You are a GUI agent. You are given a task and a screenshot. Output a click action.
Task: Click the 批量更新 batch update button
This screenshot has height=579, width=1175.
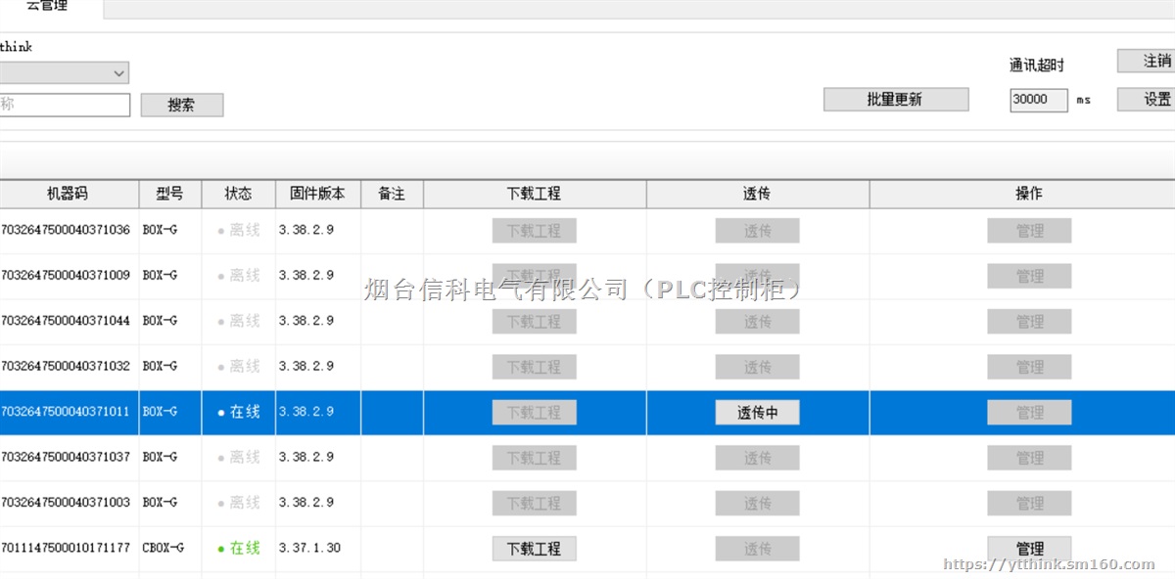[895, 99]
